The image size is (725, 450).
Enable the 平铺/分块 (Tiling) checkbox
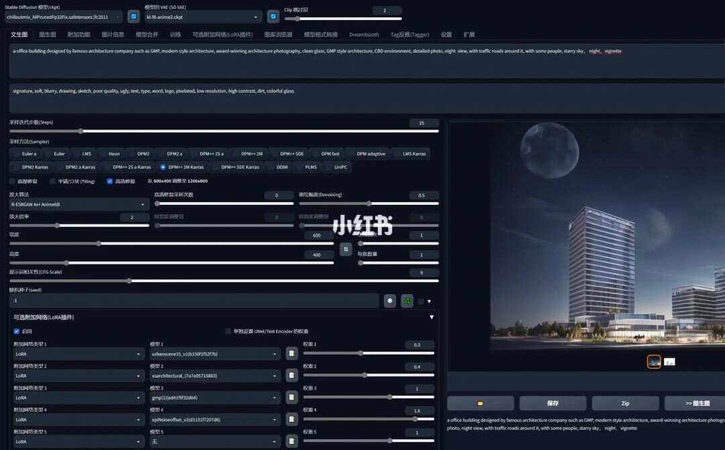click(53, 181)
